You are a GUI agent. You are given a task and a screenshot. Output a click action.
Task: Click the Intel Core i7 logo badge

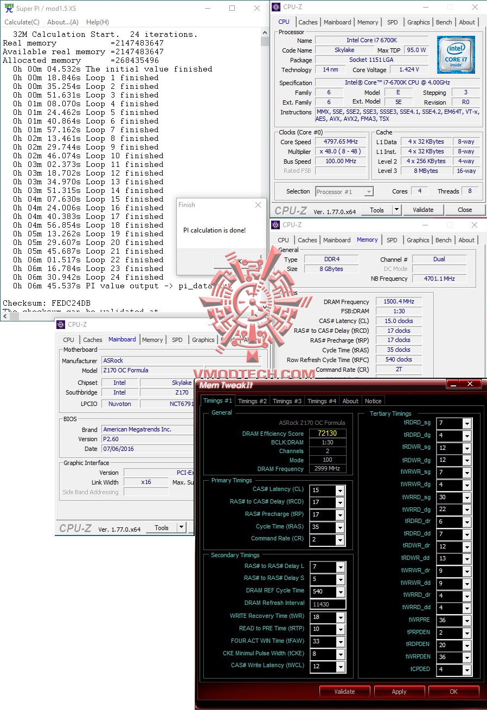click(x=456, y=55)
